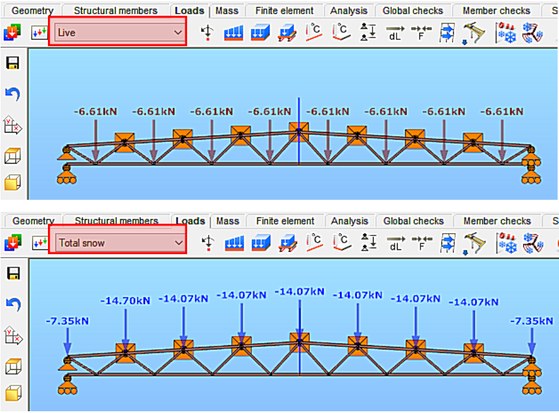
Task: Open Mass tab above the Total snow view
Action: [227, 221]
